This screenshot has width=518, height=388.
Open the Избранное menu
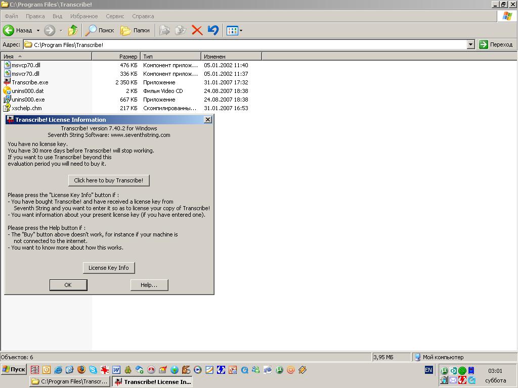click(x=84, y=16)
